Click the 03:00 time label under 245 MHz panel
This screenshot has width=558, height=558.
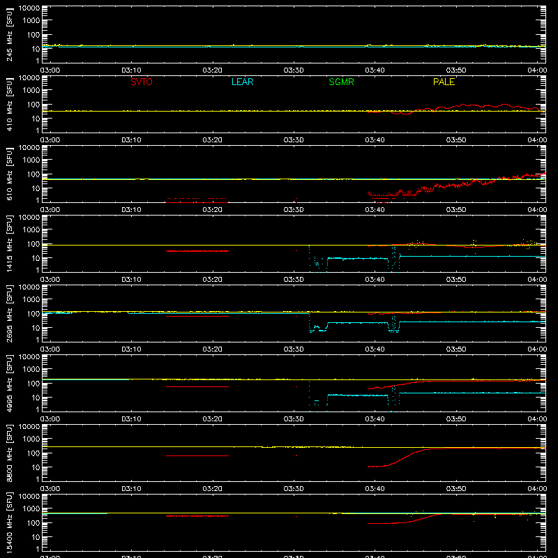pos(50,70)
